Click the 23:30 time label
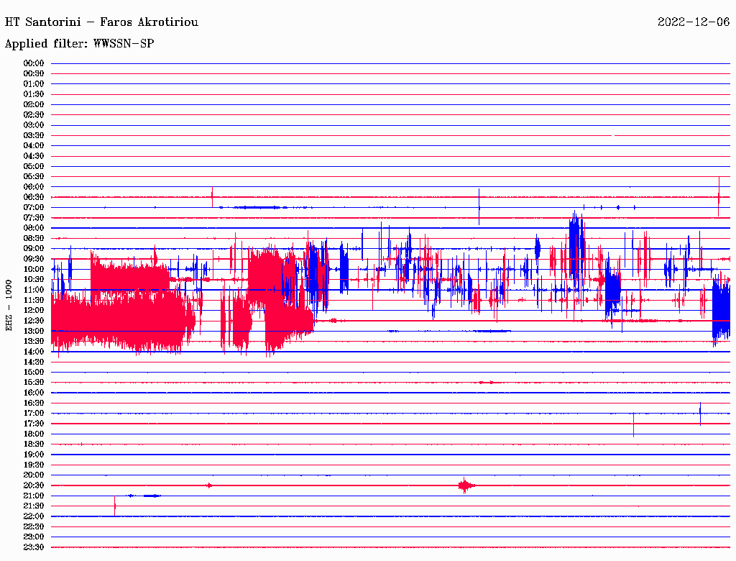The width and height of the screenshot is (736, 561). coord(33,547)
